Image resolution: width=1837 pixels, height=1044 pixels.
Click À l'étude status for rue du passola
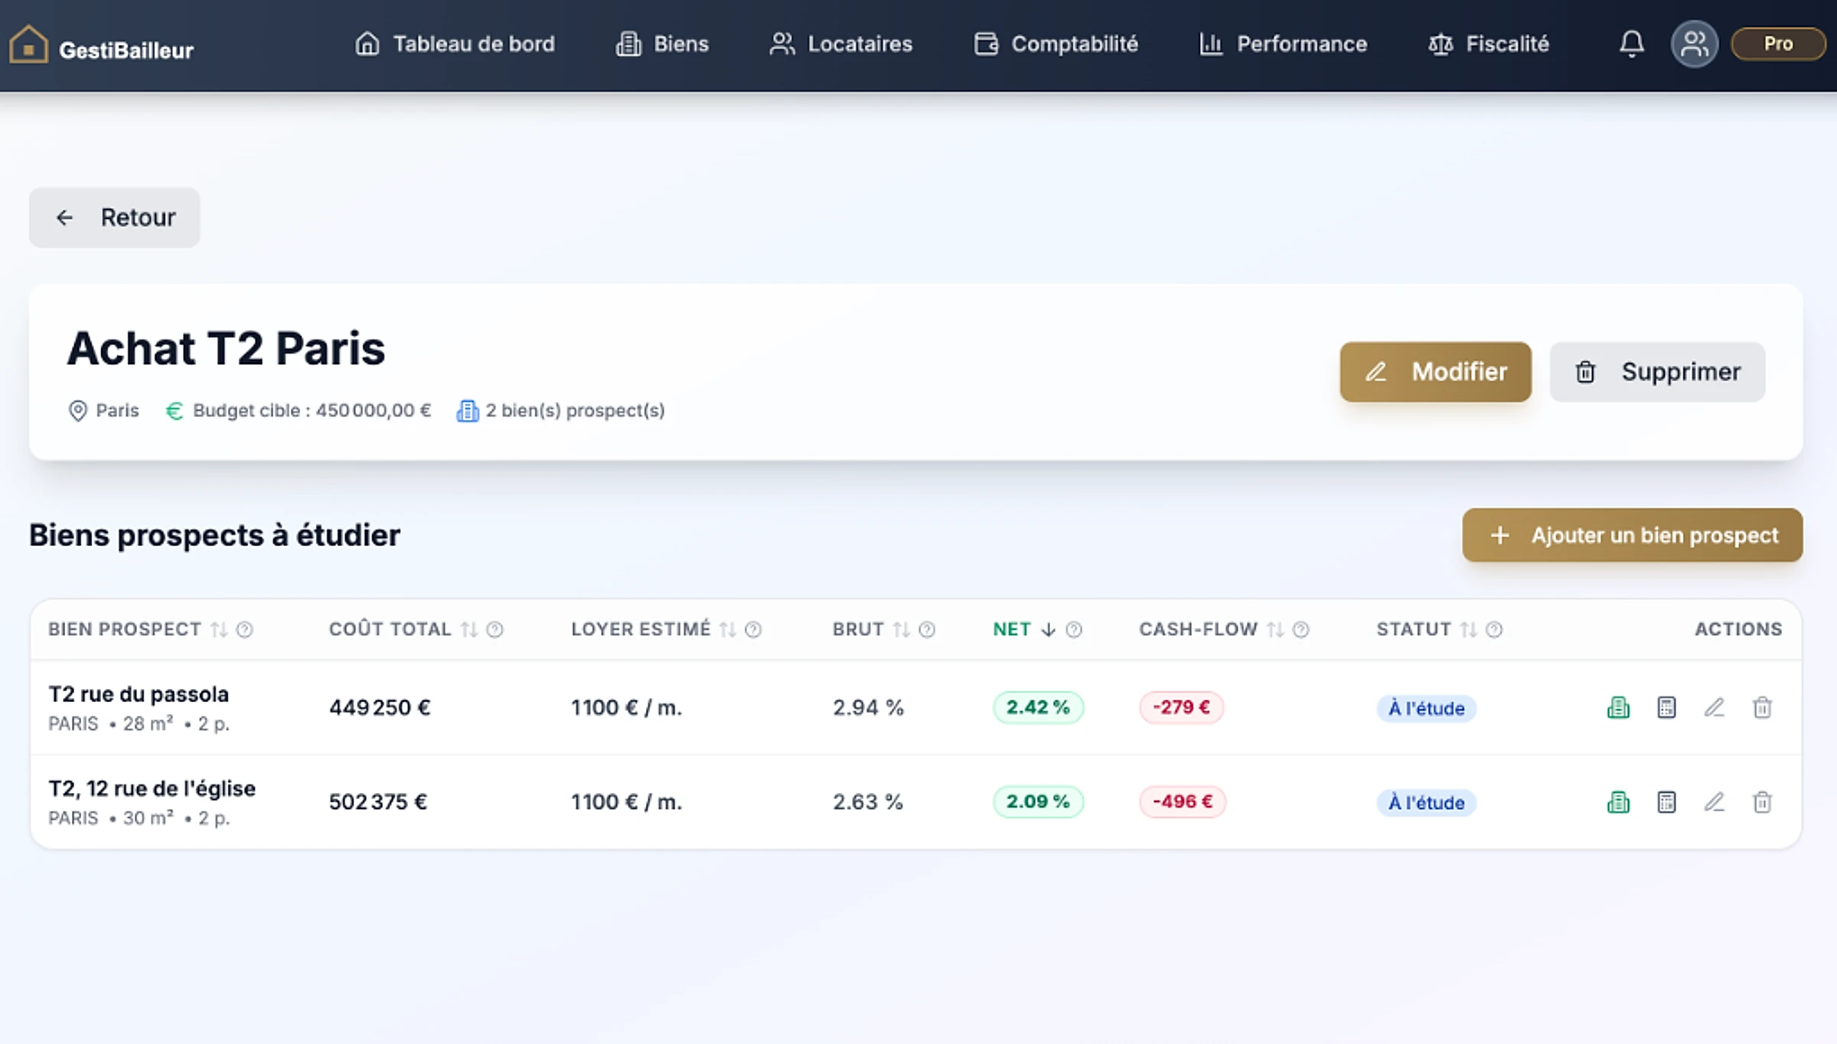click(1426, 708)
